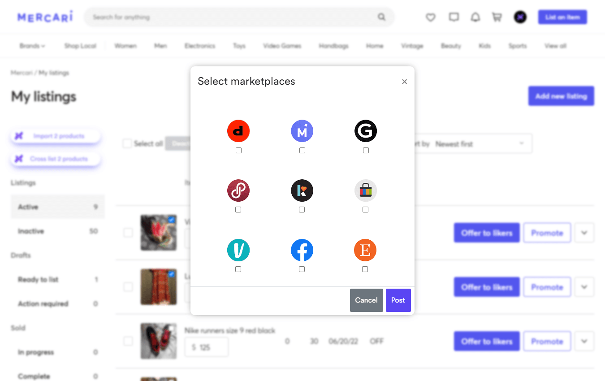Tick the checkbox under the shopping bag icon
The height and width of the screenshot is (381, 605).
point(365,210)
